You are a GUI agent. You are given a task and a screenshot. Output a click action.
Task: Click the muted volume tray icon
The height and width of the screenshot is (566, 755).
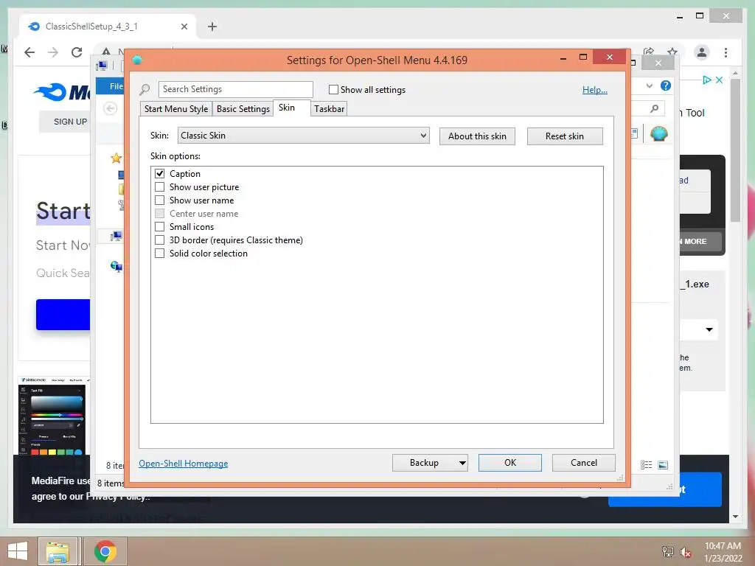(x=686, y=552)
